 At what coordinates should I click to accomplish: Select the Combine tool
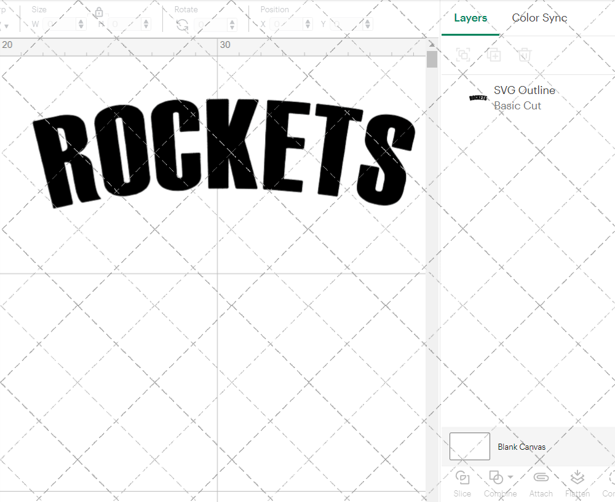[x=496, y=482]
